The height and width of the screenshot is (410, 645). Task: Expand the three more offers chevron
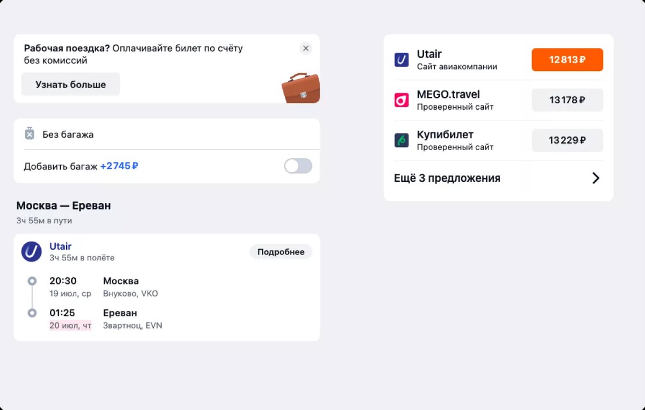pyautogui.click(x=596, y=178)
